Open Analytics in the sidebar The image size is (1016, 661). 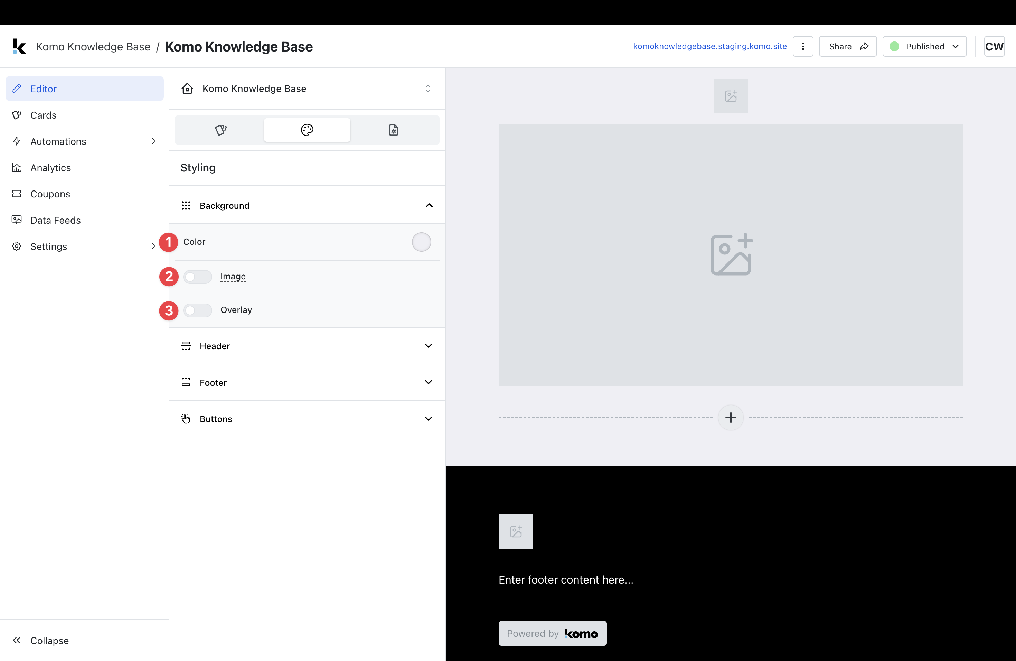(x=50, y=168)
